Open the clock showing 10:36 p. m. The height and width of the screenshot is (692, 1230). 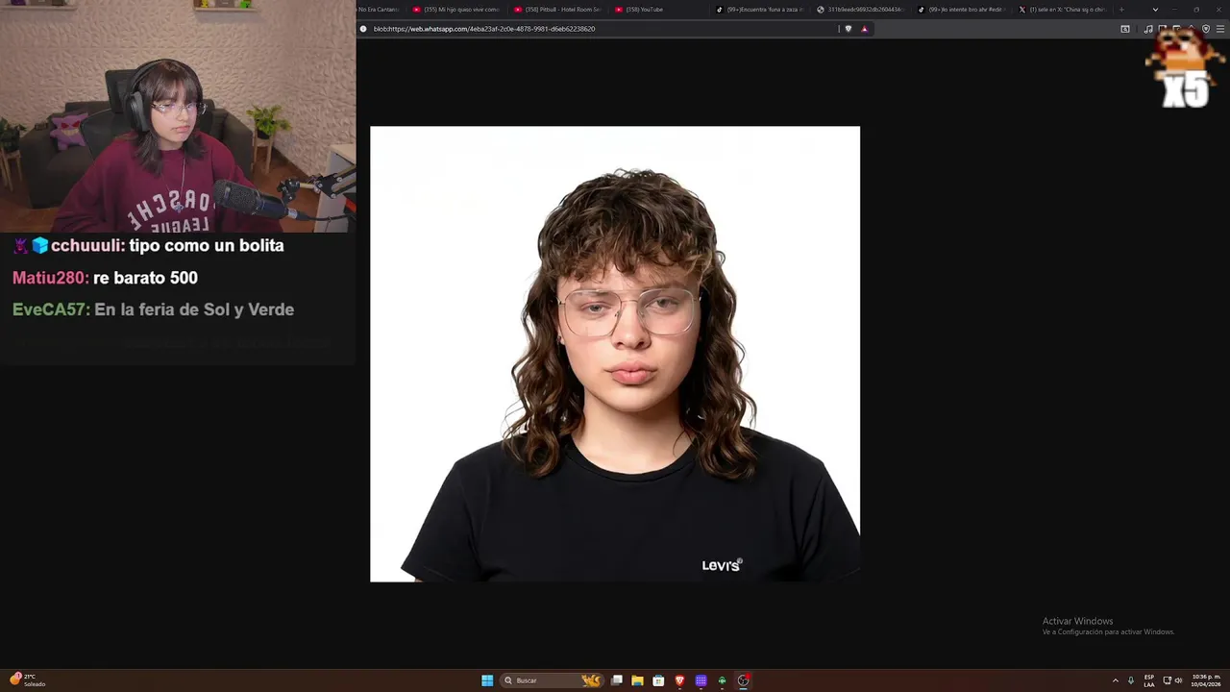pos(1206,680)
